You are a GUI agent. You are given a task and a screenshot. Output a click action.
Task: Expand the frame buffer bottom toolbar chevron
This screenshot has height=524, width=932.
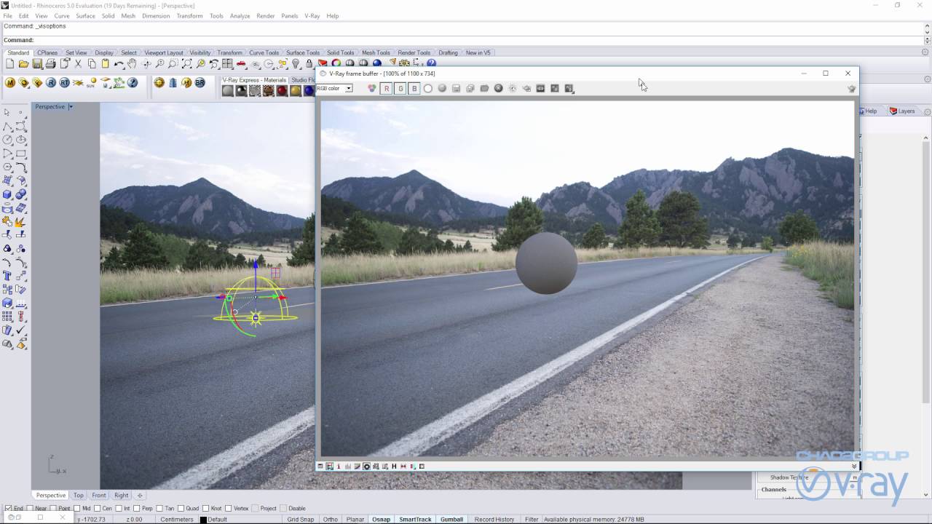[x=854, y=466]
